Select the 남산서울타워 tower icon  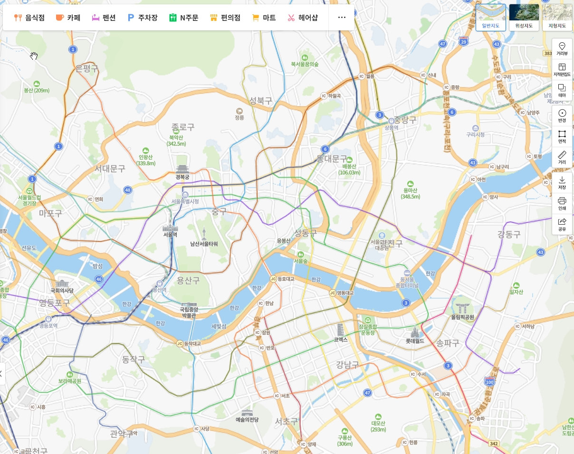pos(204,234)
